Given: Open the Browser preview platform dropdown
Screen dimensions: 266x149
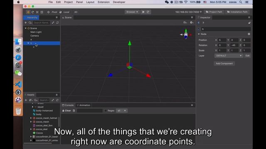Looking at the screenshot, I should pyautogui.click(x=132, y=12).
